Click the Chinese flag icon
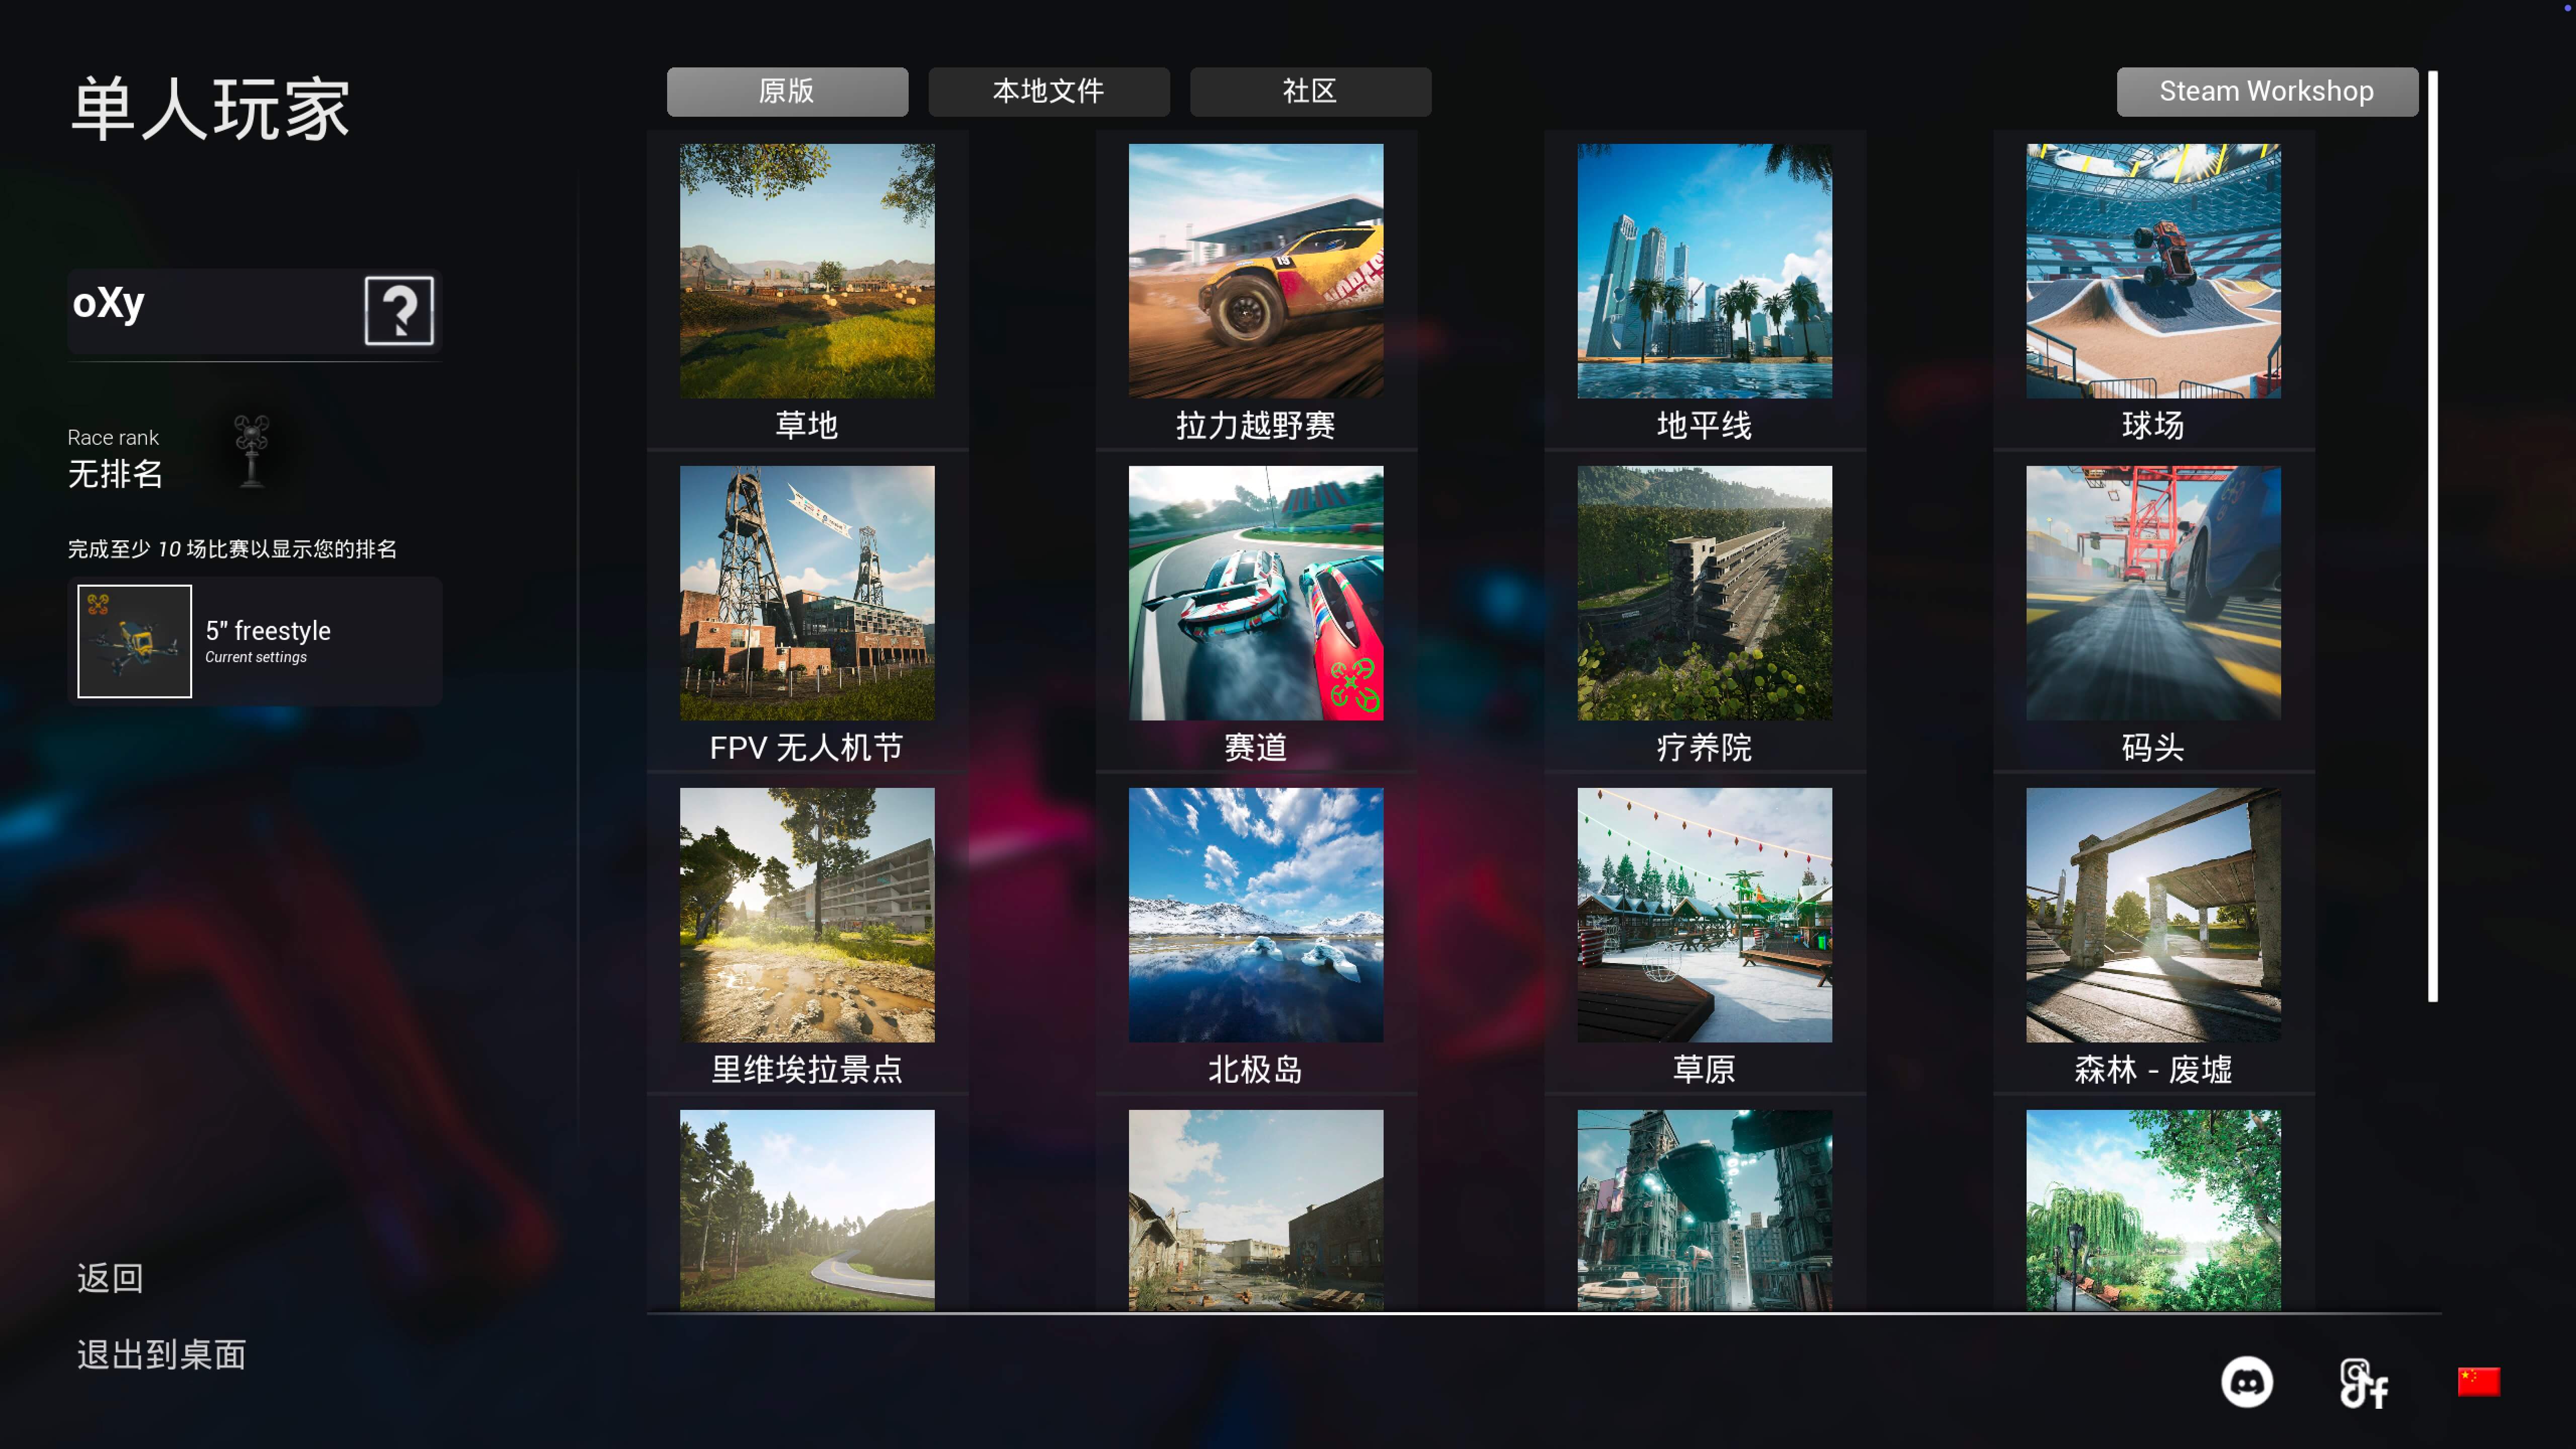 coord(2479,1382)
